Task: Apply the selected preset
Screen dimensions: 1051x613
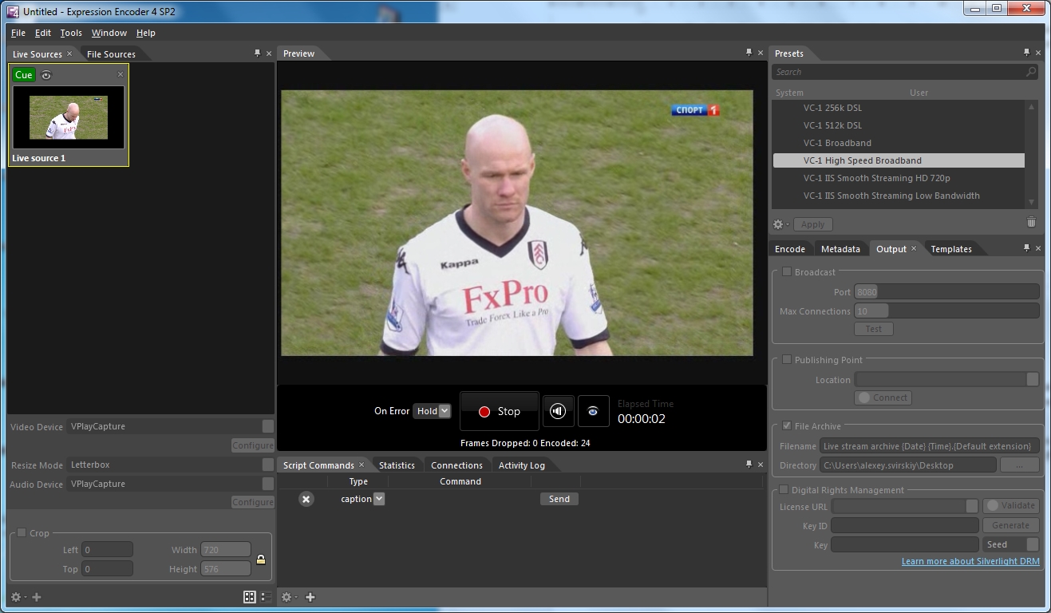Action: point(812,224)
